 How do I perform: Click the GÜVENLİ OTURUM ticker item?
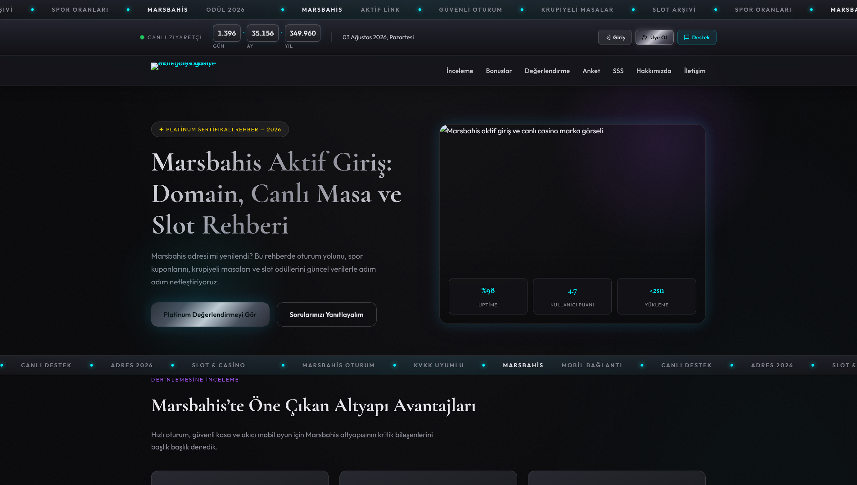point(470,9)
